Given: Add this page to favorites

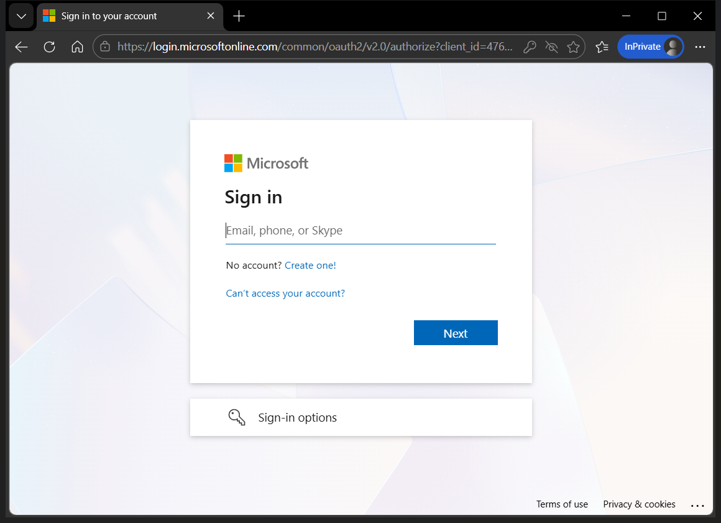Looking at the screenshot, I should [573, 46].
